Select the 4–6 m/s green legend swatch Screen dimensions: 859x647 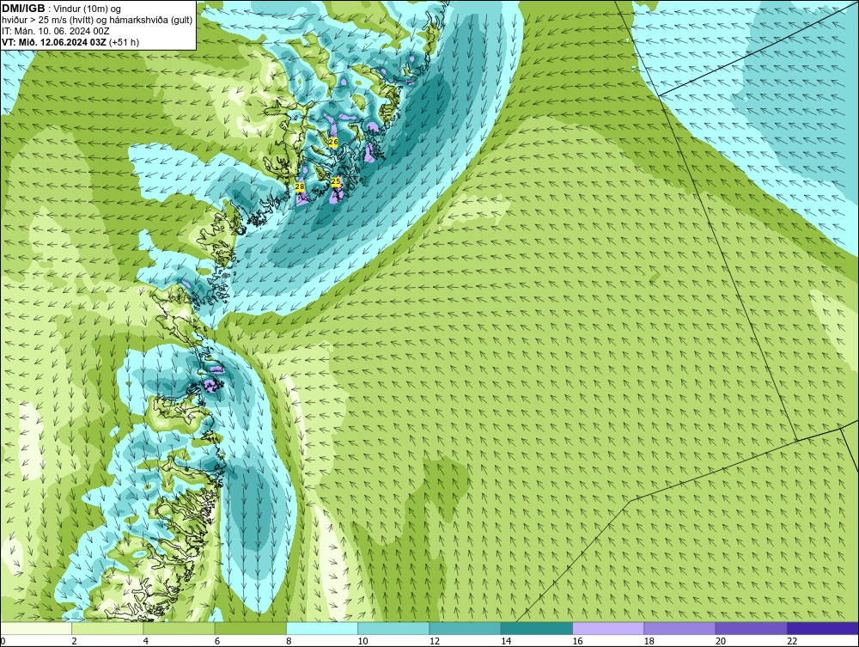pos(180,628)
